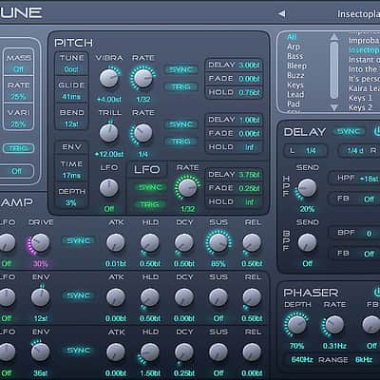The image size is (380, 380).
Task: Select the All category
Action: 292,37
